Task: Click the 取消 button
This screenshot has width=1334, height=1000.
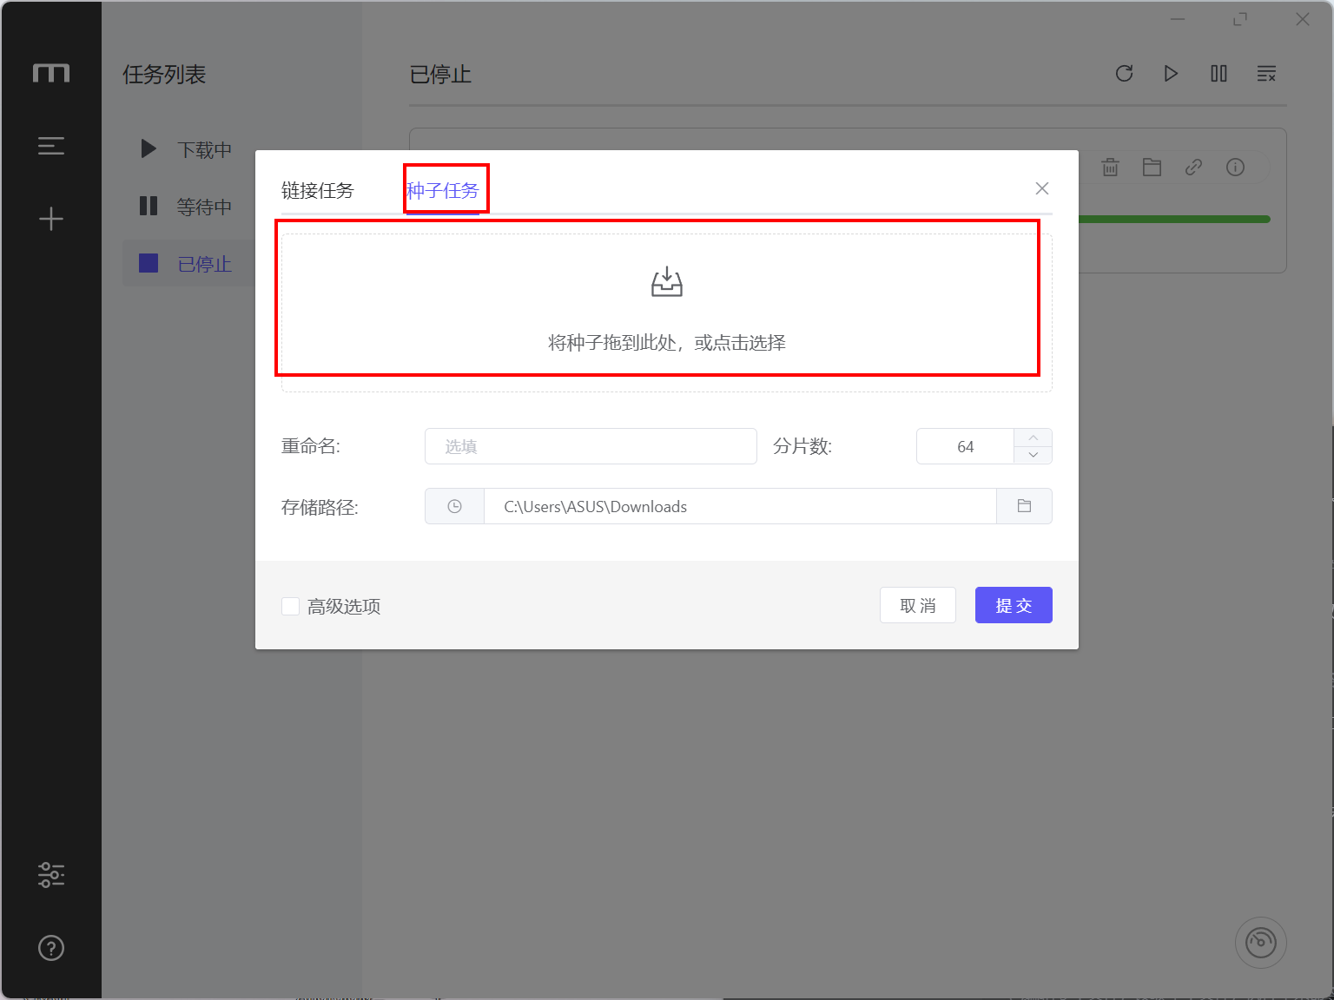Action: click(918, 605)
